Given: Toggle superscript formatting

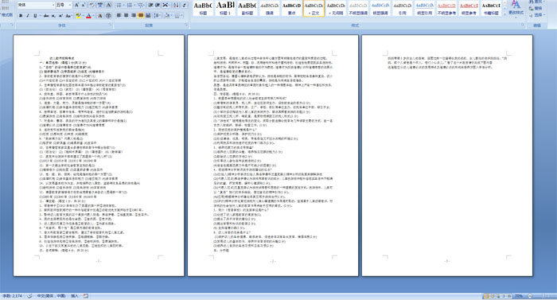Looking at the screenshot, I should coord(60,16).
